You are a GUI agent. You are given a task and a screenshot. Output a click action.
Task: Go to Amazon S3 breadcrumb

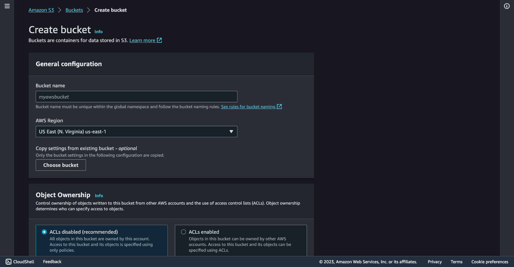[41, 10]
